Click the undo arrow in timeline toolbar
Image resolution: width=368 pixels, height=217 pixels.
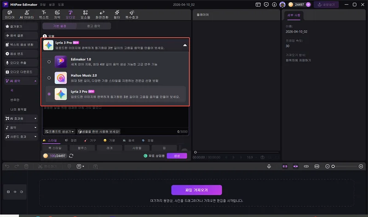pos(7,167)
